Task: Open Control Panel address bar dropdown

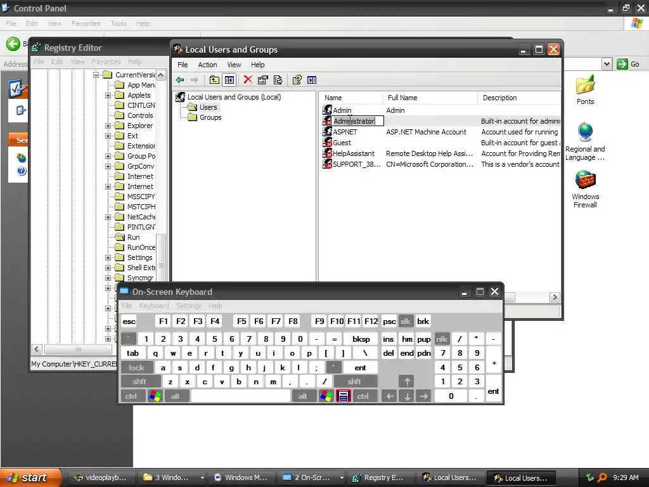Action: [607, 64]
